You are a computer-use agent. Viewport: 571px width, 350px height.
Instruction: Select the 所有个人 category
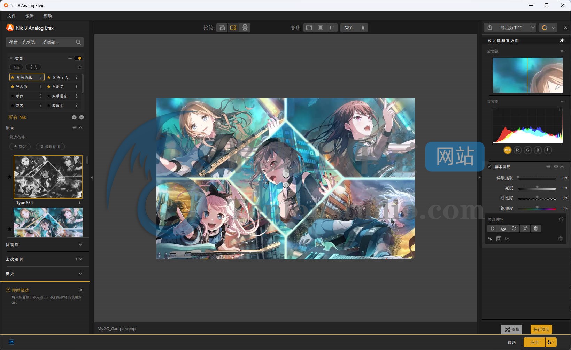[x=61, y=77]
